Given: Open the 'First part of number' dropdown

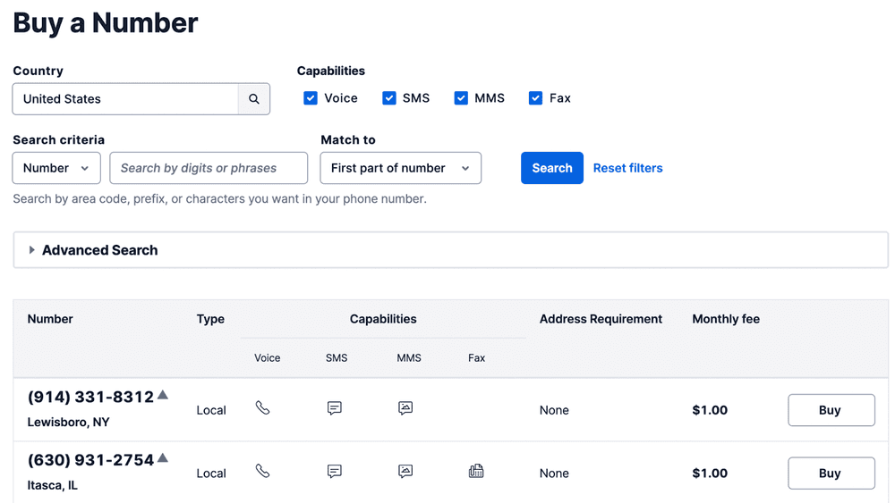Looking at the screenshot, I should pyautogui.click(x=400, y=168).
